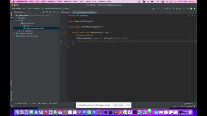
Task: Open Skype from the Dock
Action: 94,112
